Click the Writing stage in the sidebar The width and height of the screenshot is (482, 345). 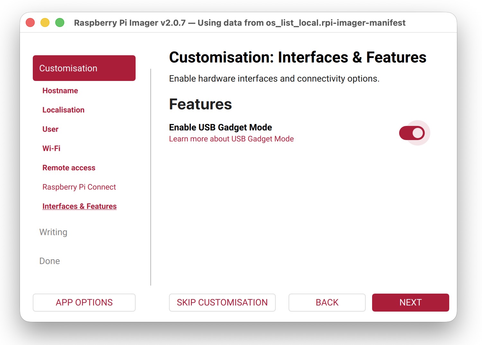53,232
